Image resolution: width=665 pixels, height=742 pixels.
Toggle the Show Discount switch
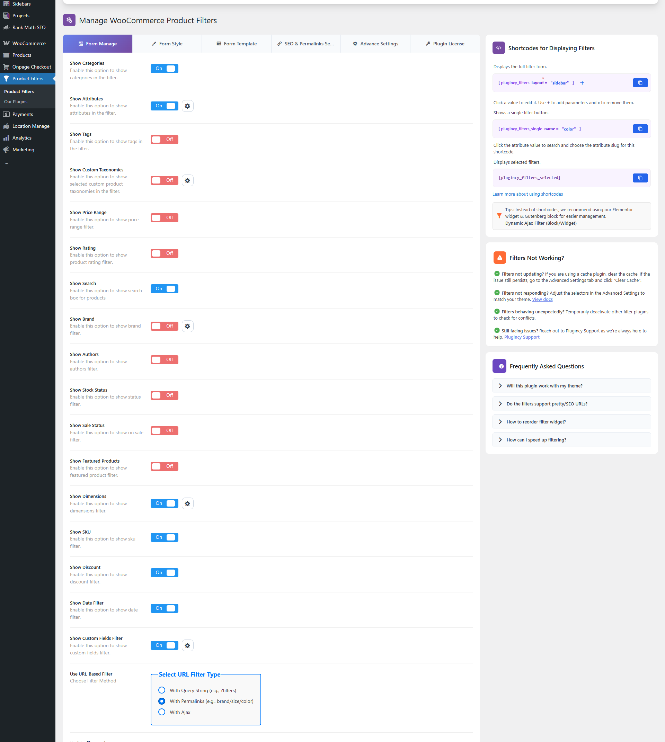(165, 573)
